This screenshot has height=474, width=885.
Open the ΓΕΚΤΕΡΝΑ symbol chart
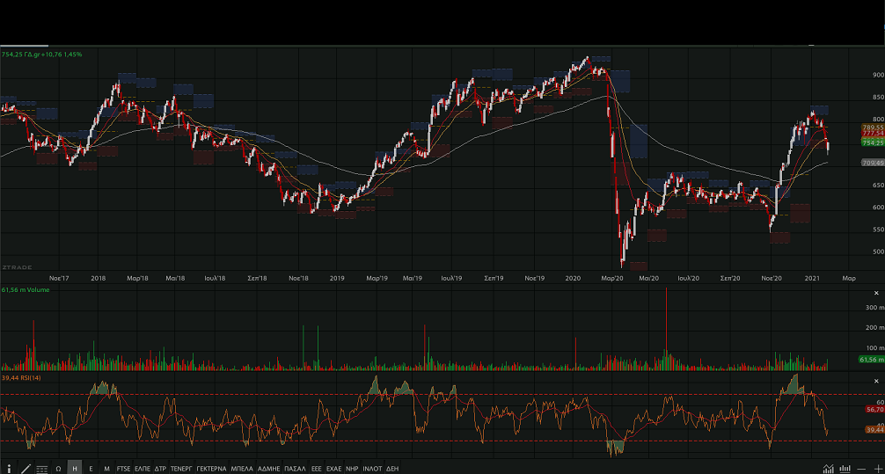coord(211,469)
